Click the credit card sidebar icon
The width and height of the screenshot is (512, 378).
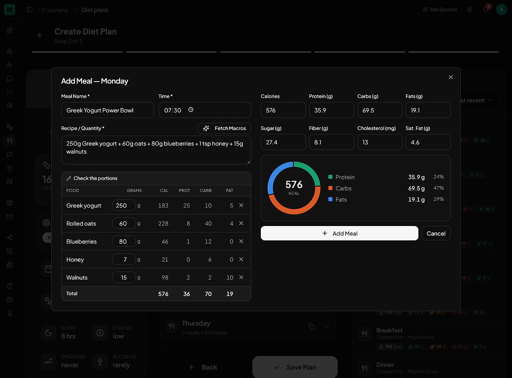[10, 216]
